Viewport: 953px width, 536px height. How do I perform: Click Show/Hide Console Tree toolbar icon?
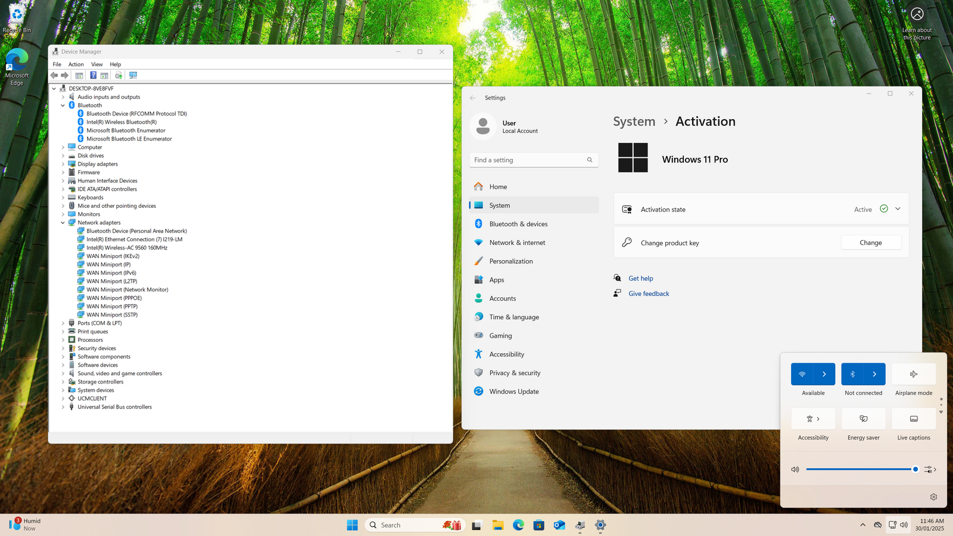pyautogui.click(x=79, y=76)
